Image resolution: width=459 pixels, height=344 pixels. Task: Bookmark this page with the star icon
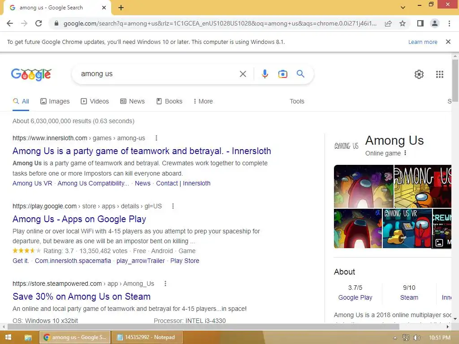click(x=403, y=23)
